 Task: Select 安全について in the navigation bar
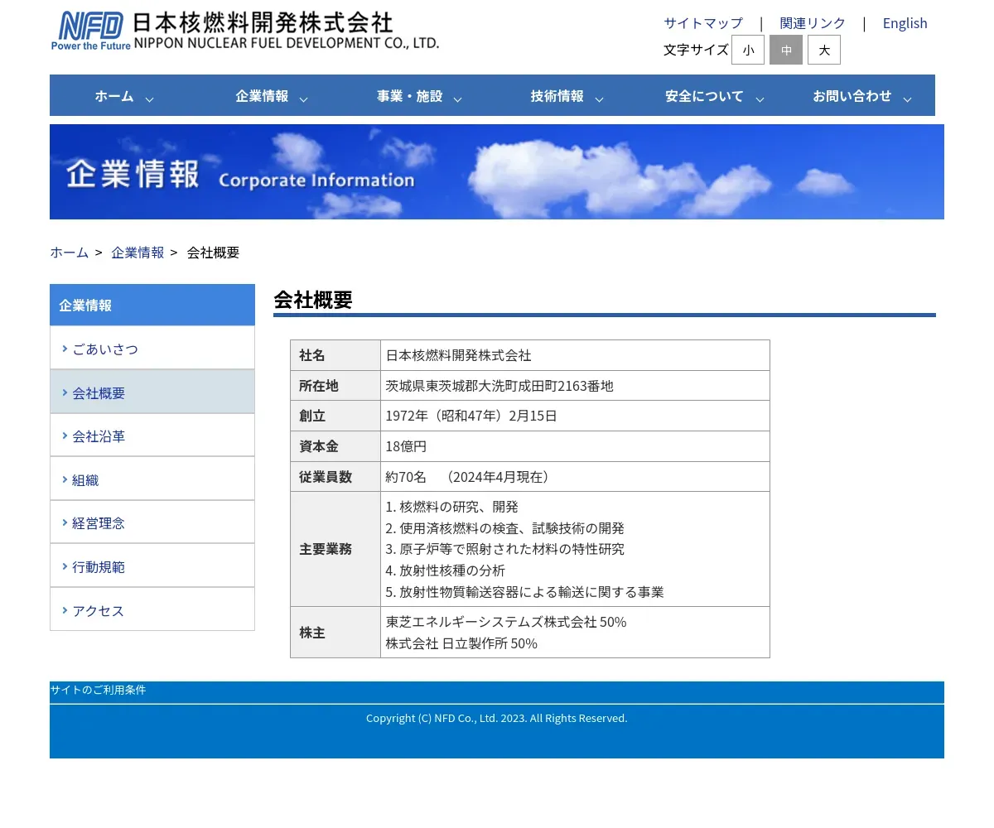[713, 96]
